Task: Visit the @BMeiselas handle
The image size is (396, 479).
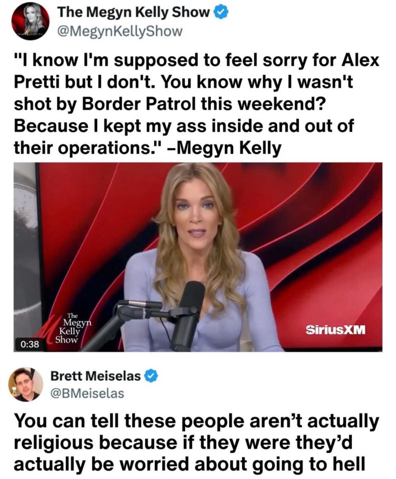Action: pos(87,393)
